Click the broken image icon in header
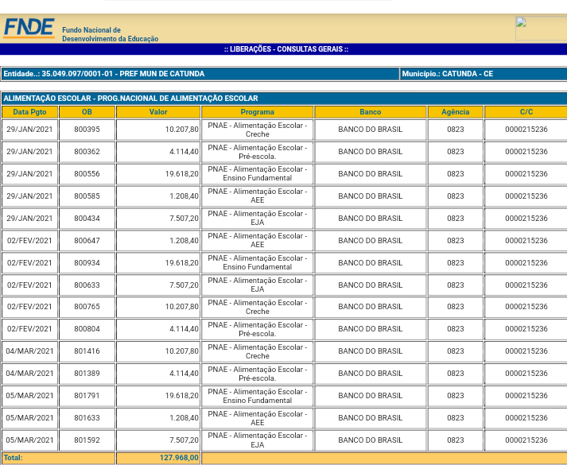The height and width of the screenshot is (465, 567). coord(521,22)
